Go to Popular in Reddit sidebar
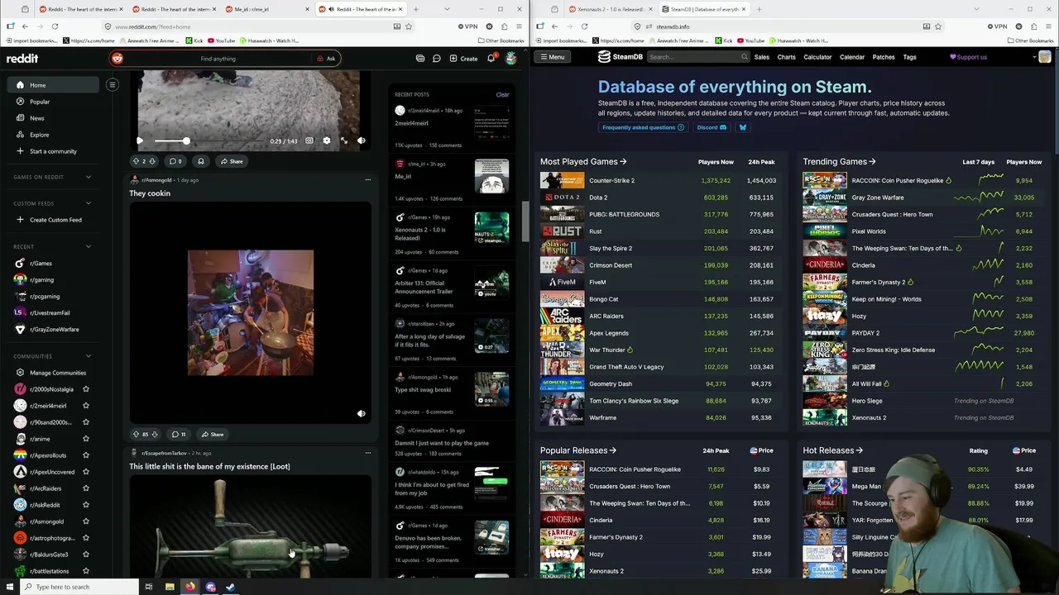 (x=54, y=102)
